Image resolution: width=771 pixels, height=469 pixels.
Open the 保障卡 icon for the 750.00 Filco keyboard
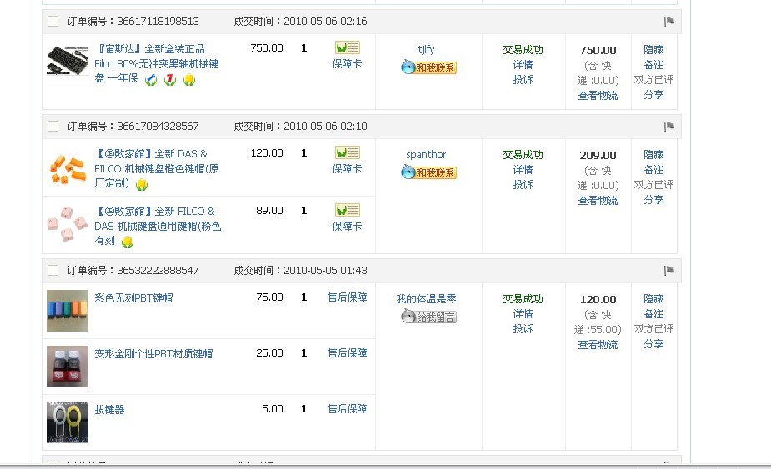pos(347,48)
